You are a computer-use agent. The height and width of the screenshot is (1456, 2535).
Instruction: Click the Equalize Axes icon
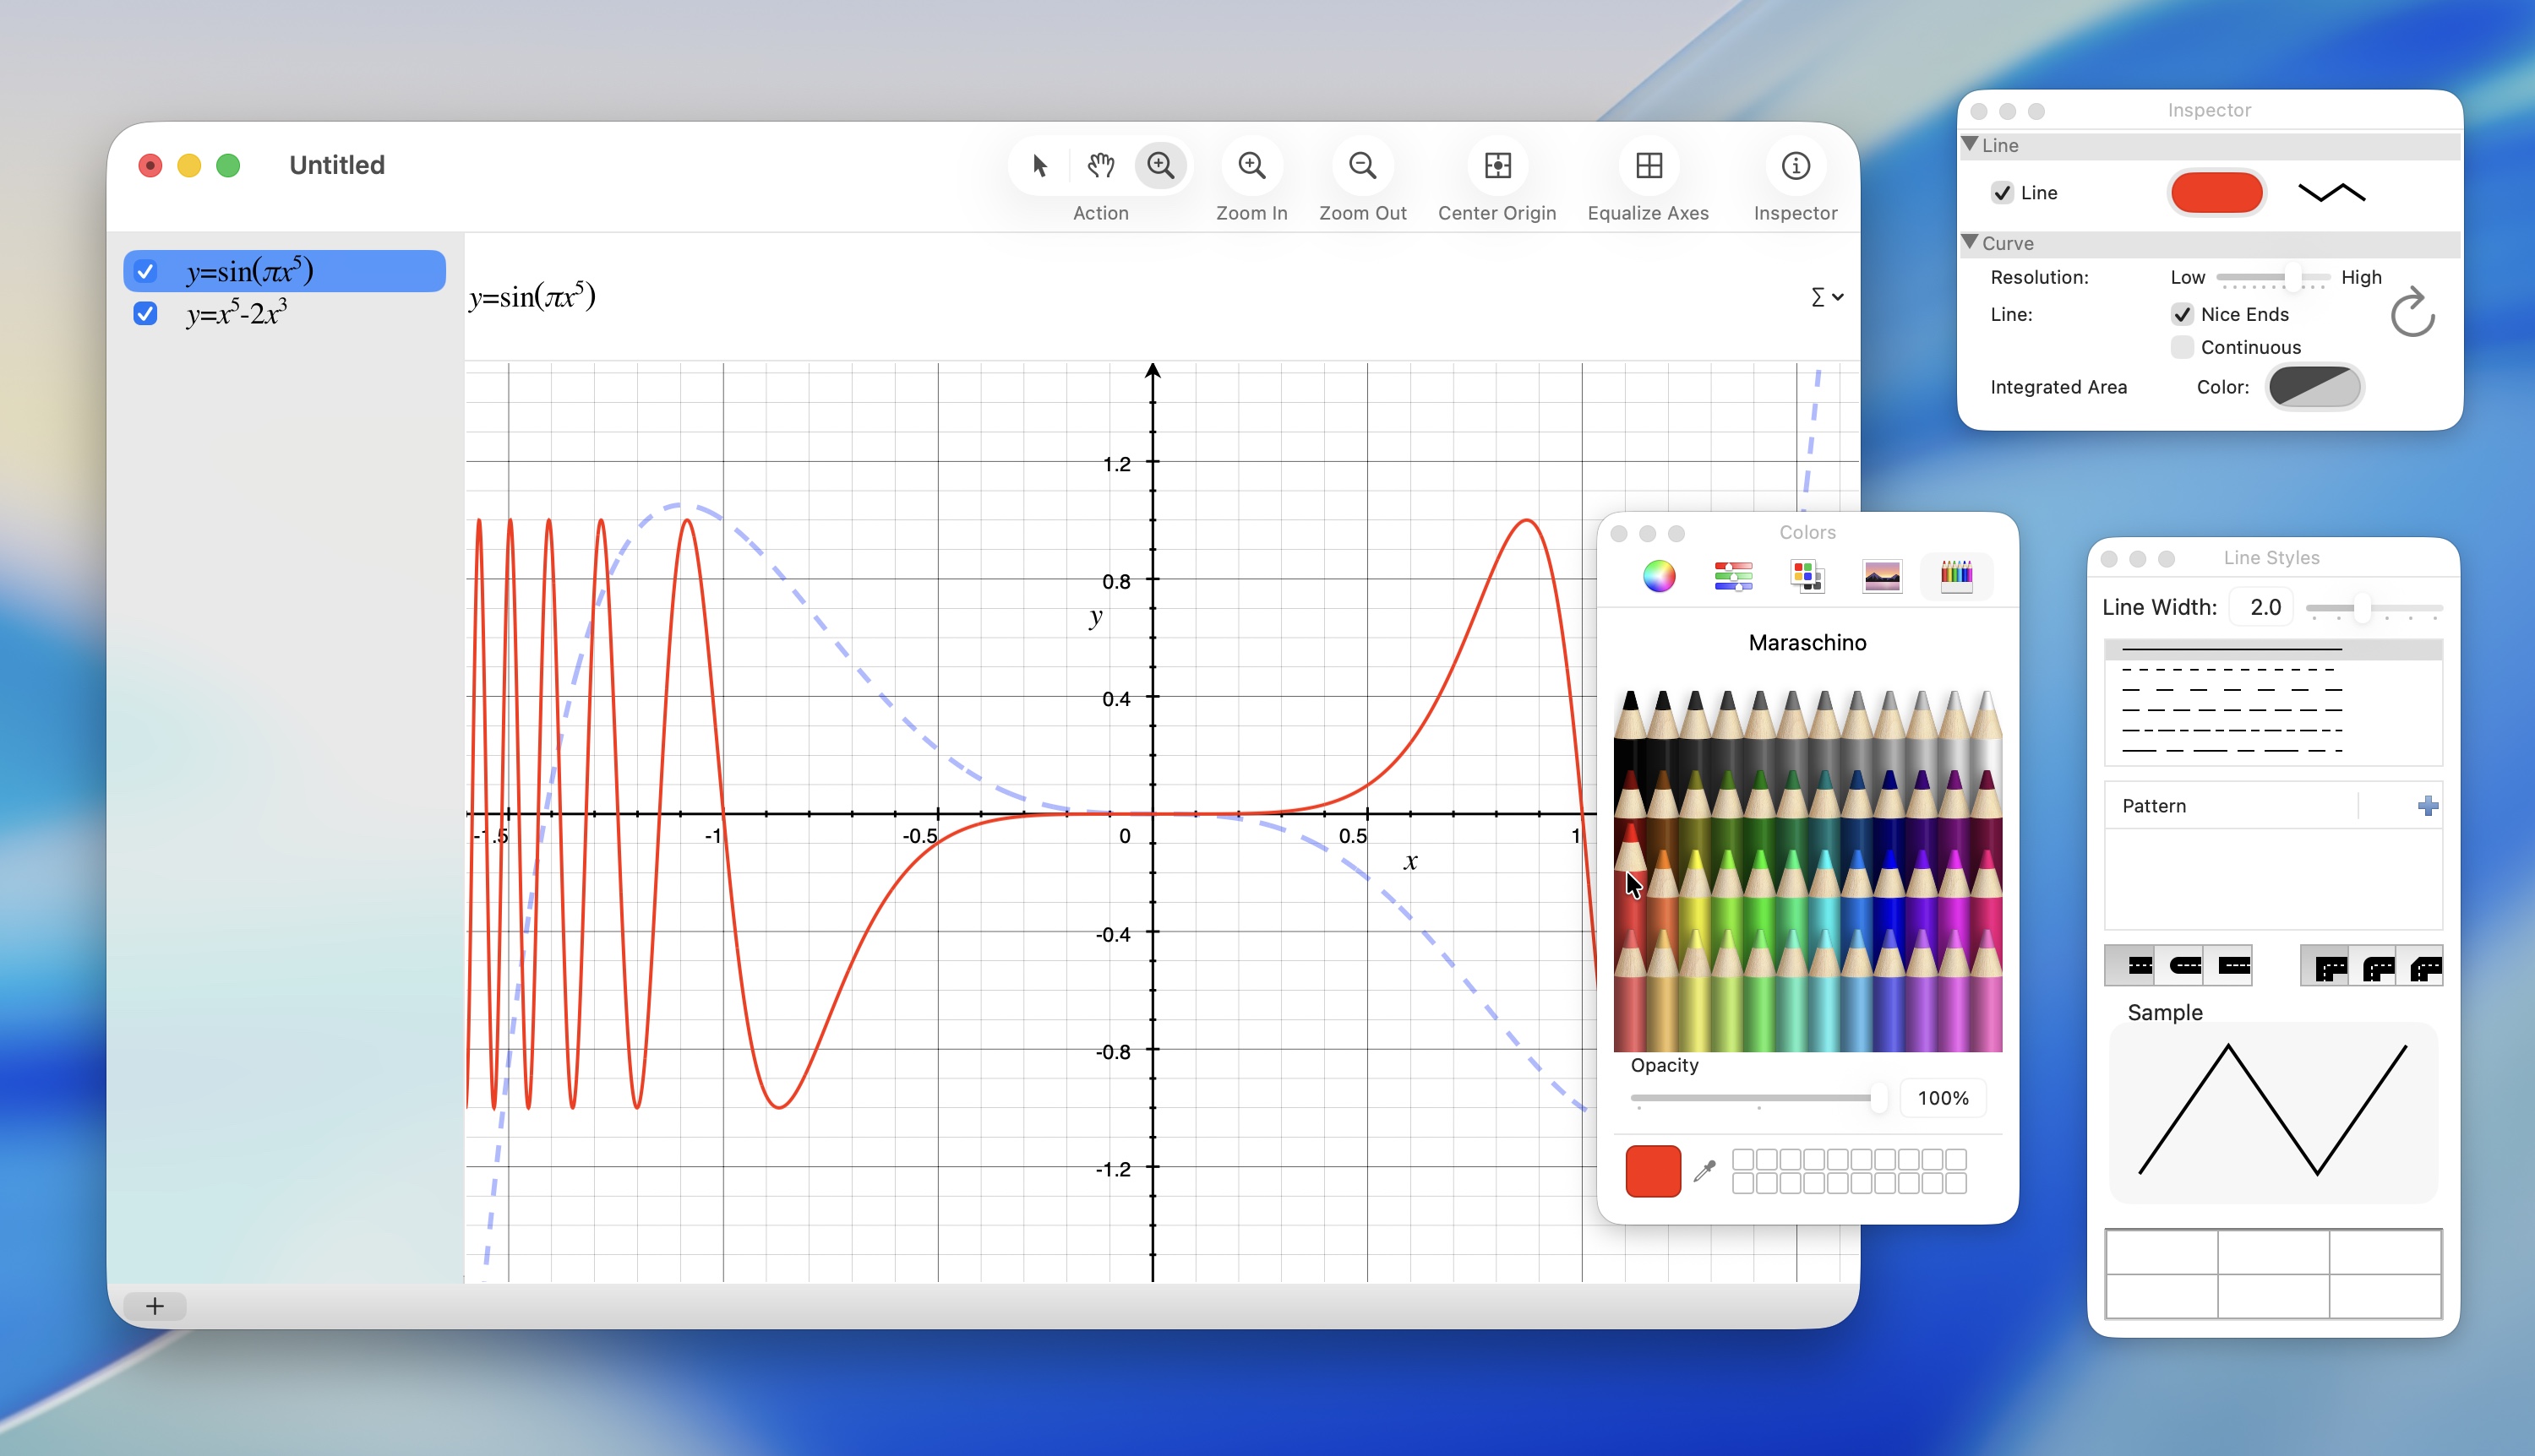click(x=1648, y=165)
